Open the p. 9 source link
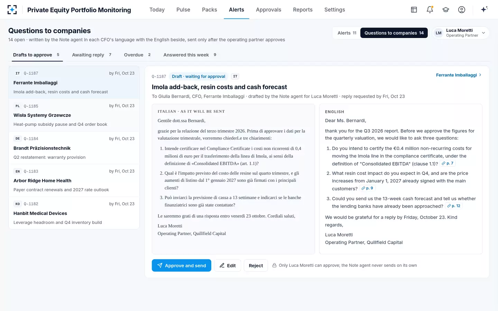 pyautogui.click(x=367, y=188)
